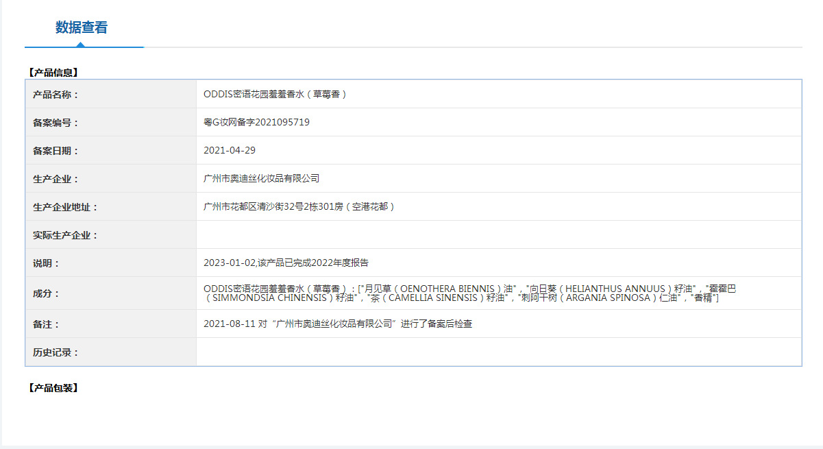This screenshot has height=449, width=823.
Task: Select manufacturer 广州市奥迪丝化妆品有限公司 in the 生产企业 row
Action: coord(261,179)
